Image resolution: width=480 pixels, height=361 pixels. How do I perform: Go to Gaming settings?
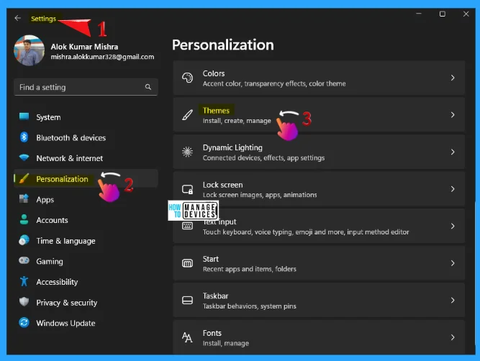tap(86, 261)
